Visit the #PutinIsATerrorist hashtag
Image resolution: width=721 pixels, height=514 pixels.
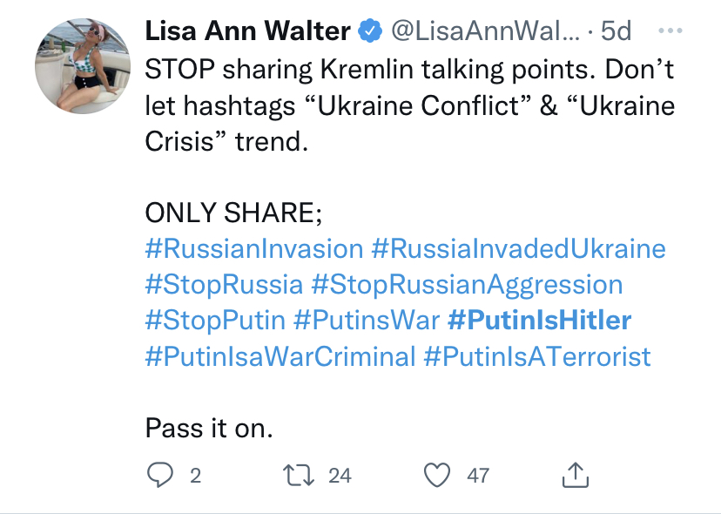tap(537, 356)
